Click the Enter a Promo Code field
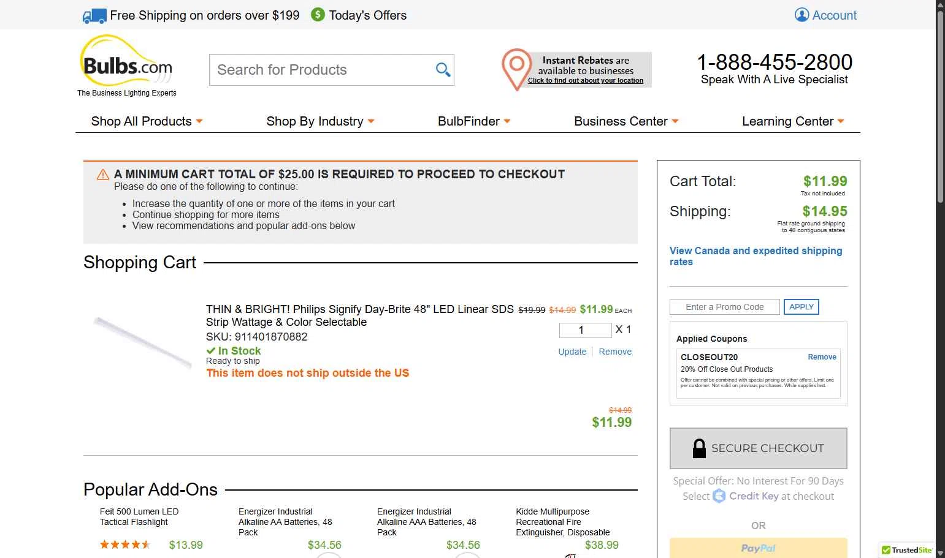The image size is (945, 558). click(724, 307)
